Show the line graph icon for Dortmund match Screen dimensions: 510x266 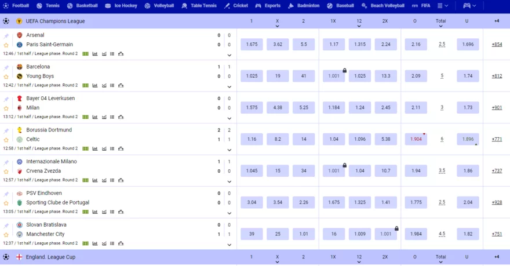(x=104, y=148)
